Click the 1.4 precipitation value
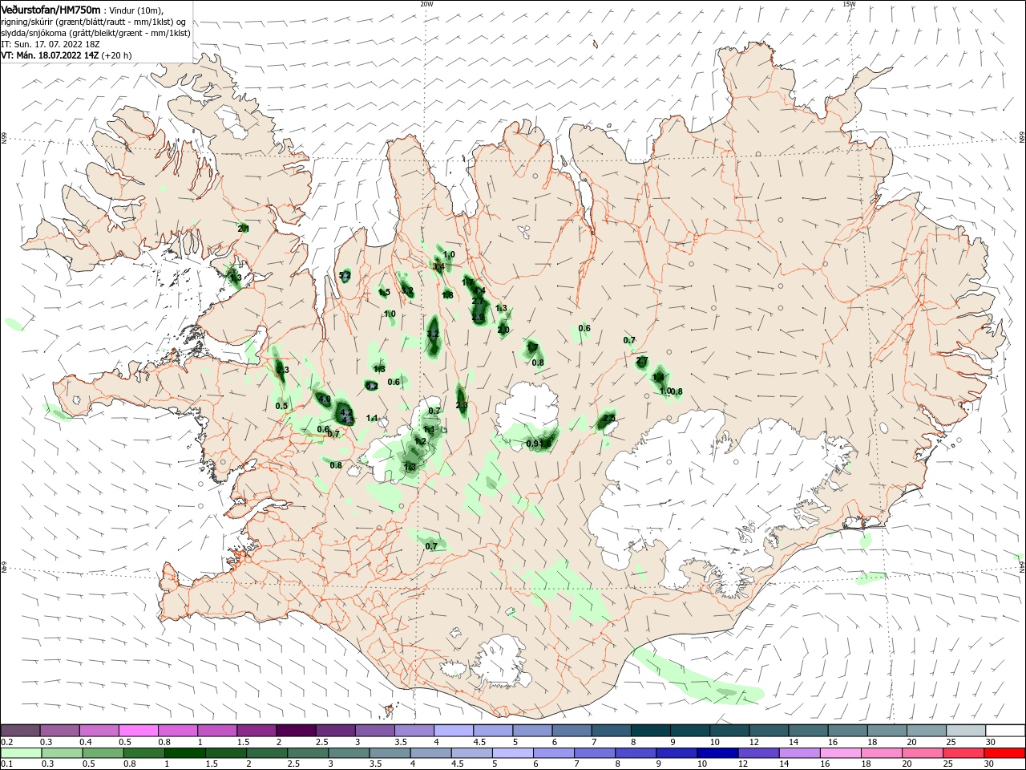Screen dimensions: 1026x770 click(x=658, y=377)
